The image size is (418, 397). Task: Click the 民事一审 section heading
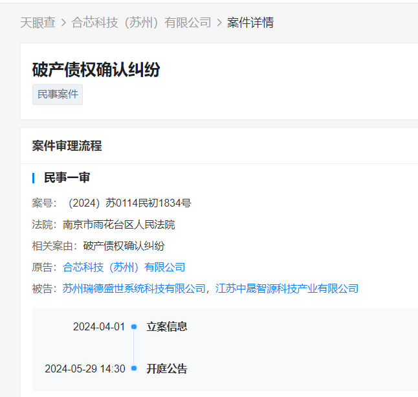(67, 177)
